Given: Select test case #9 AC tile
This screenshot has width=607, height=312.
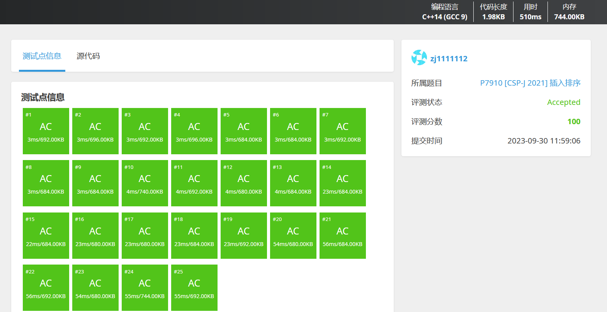Looking at the screenshot, I should 95,183.
